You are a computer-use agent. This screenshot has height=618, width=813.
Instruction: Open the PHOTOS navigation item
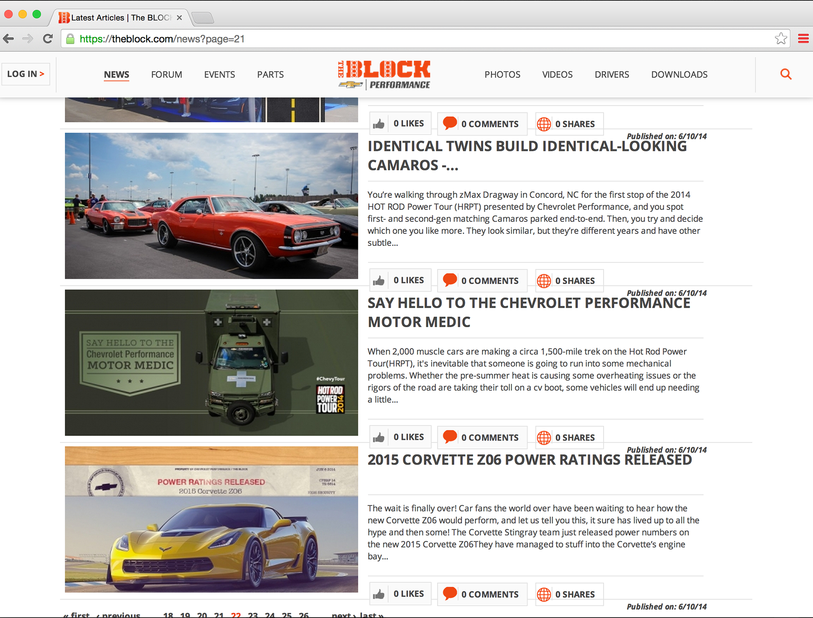[502, 74]
